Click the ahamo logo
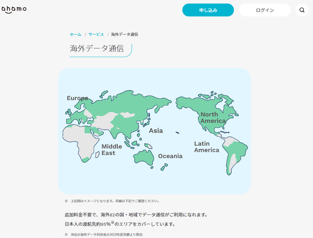 (15, 9)
